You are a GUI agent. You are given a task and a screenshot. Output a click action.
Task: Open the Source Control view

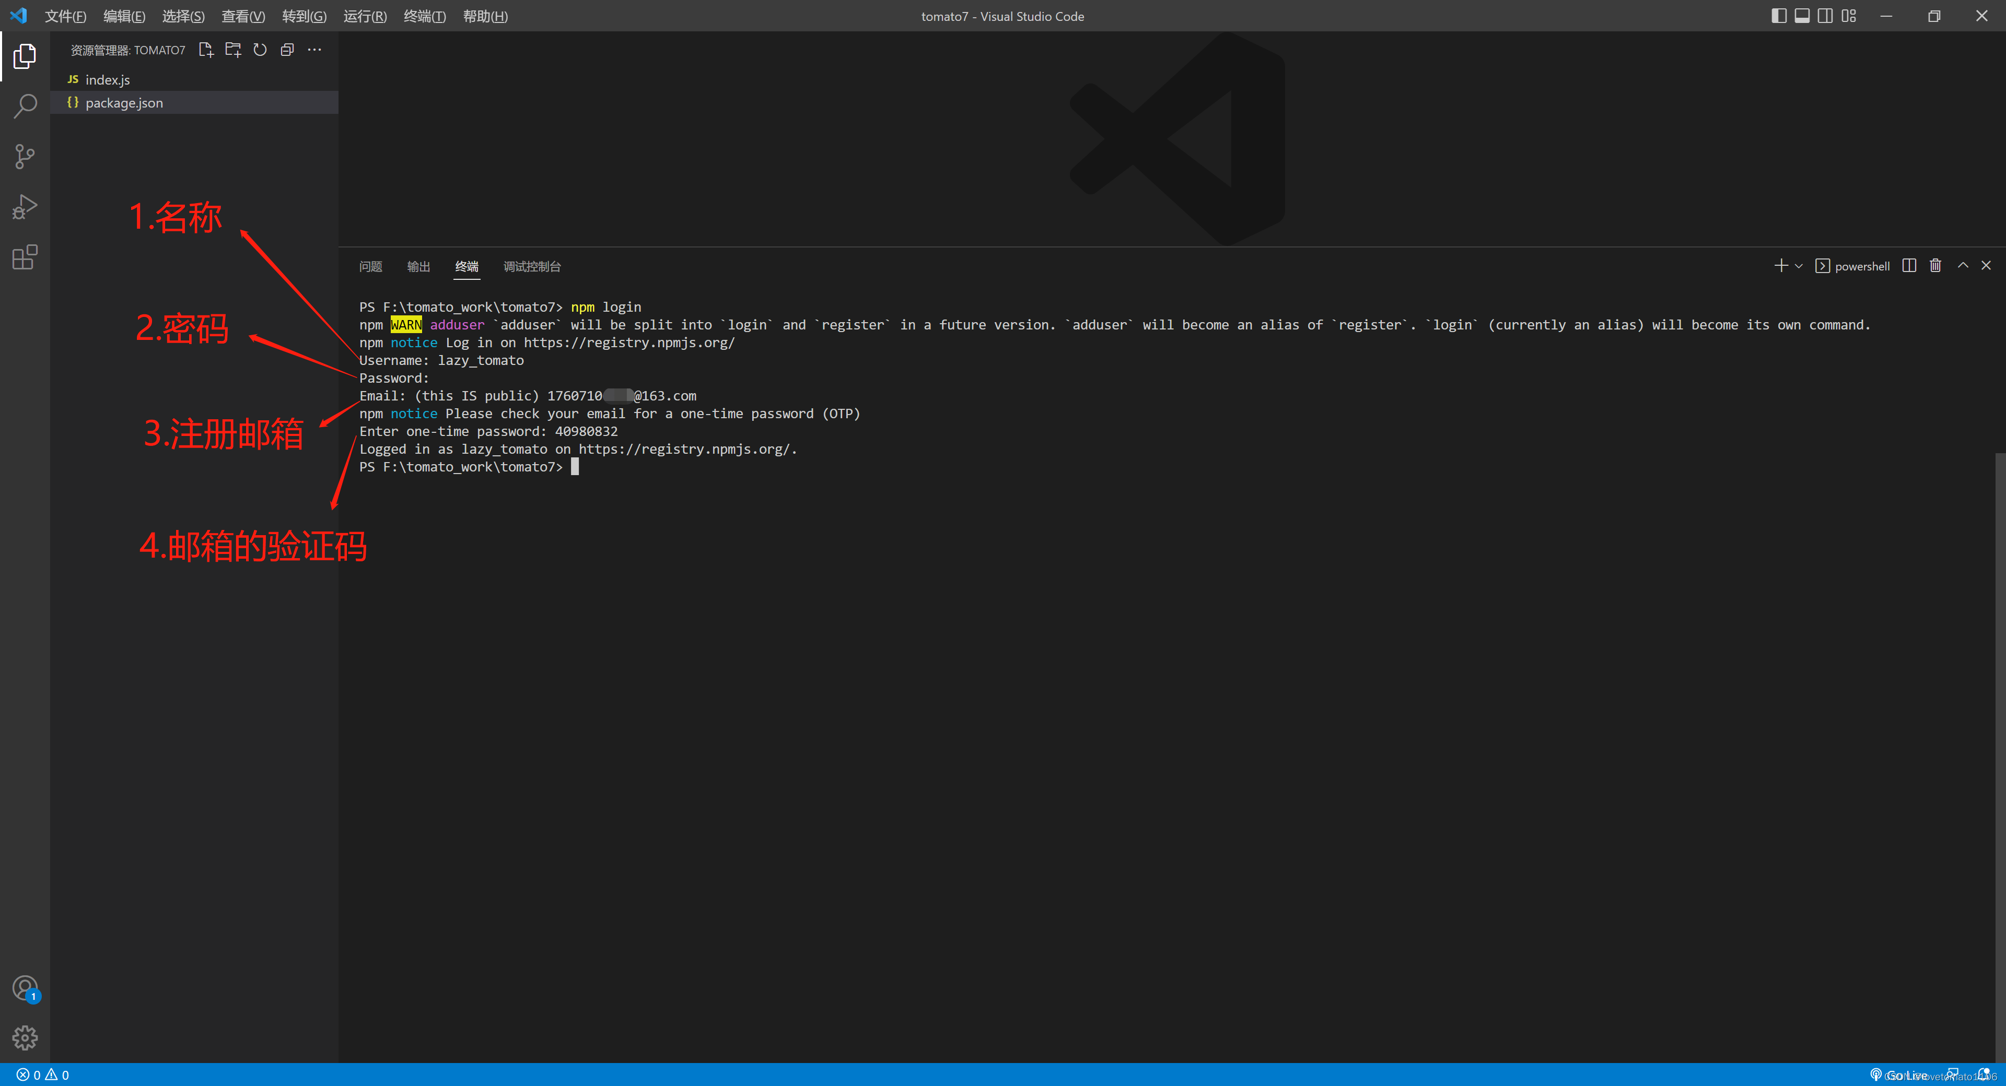[x=25, y=157]
